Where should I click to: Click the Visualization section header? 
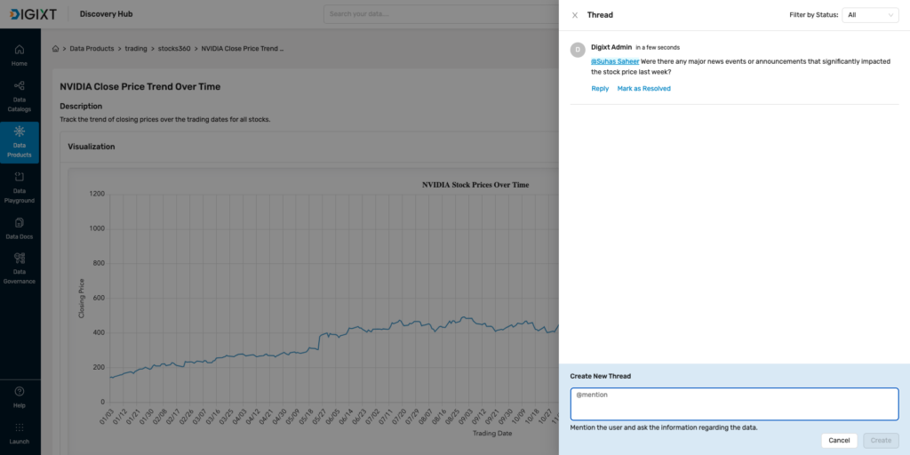click(x=92, y=147)
